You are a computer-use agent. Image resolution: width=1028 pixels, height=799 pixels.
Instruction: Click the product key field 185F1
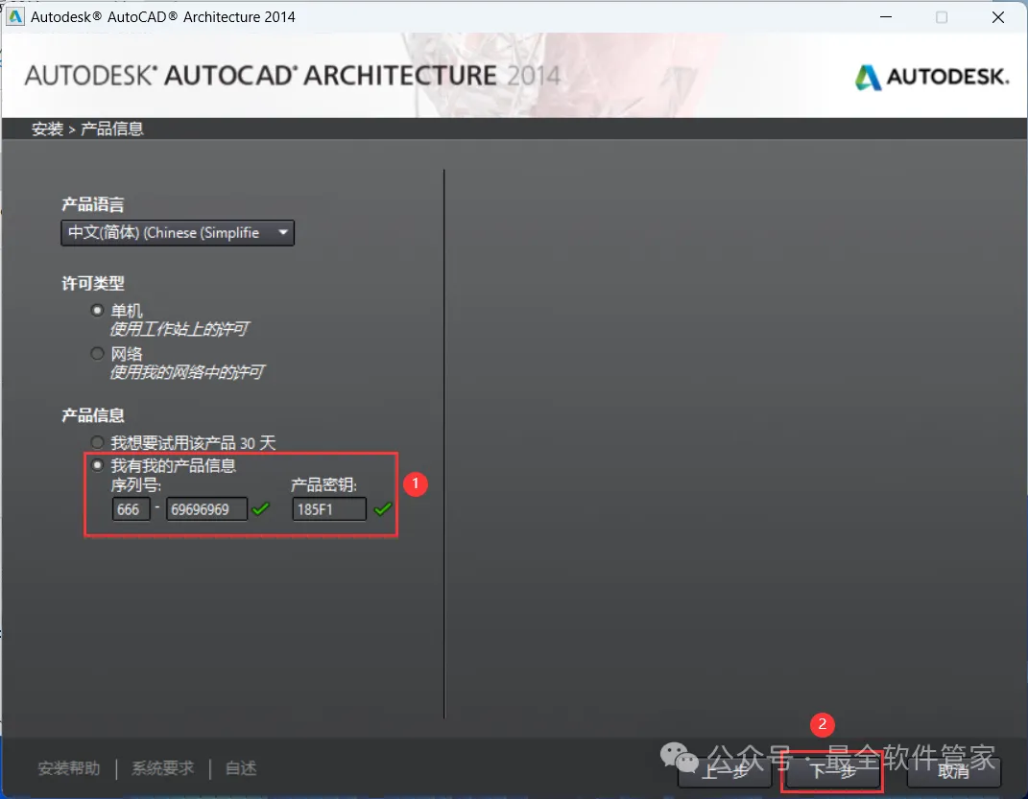point(329,509)
